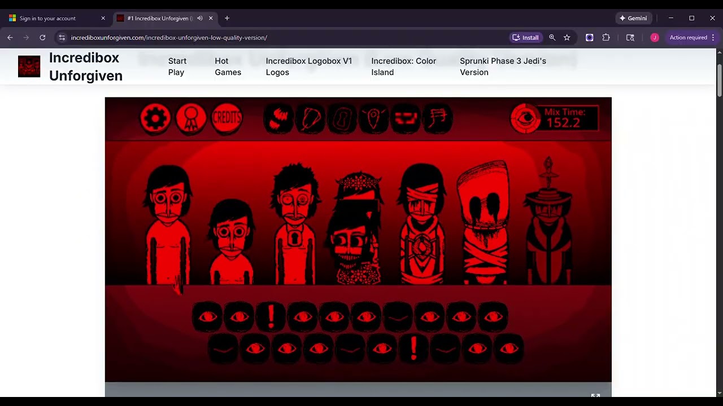
Task: Bookmark this page with the star
Action: coord(567,37)
